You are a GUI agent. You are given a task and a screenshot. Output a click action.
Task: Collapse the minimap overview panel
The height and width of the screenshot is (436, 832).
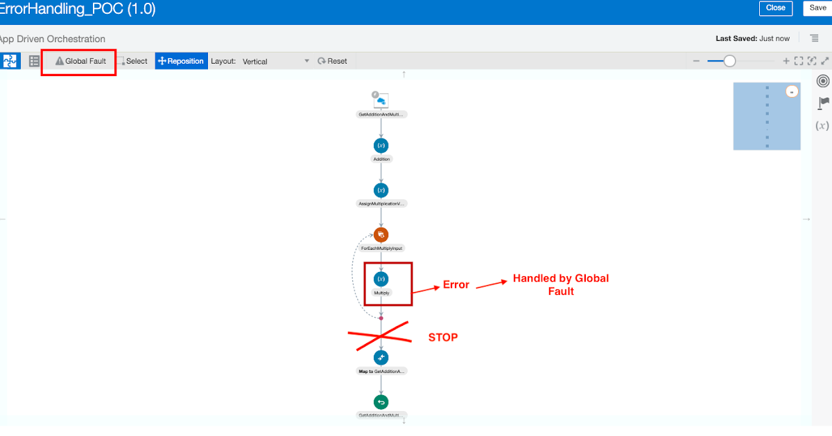coord(791,91)
